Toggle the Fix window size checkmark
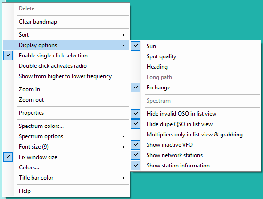This screenshot has height=199, width=263. pyautogui.click(x=66, y=157)
